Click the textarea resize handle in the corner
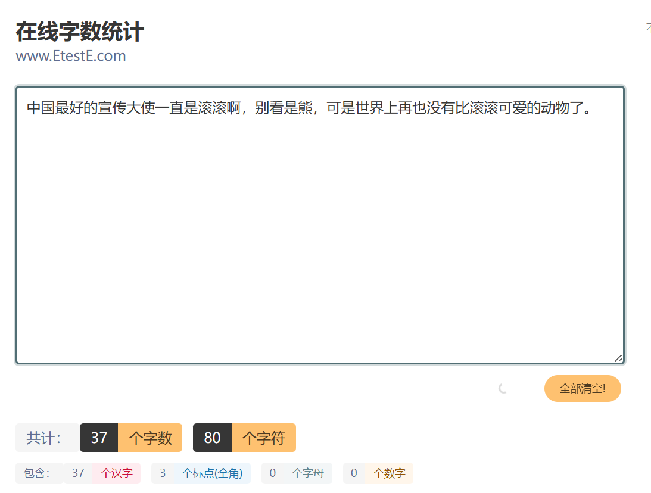 coord(618,358)
